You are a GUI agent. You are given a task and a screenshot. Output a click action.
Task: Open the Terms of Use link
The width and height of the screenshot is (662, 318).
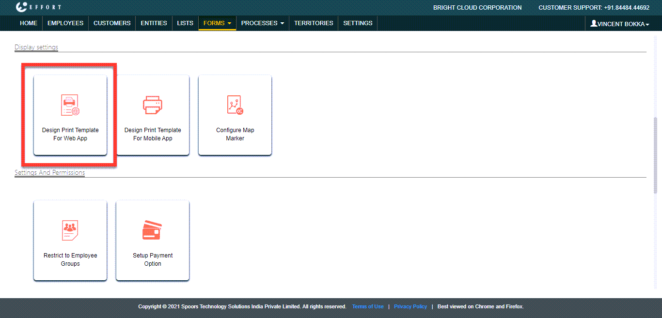pos(368,306)
